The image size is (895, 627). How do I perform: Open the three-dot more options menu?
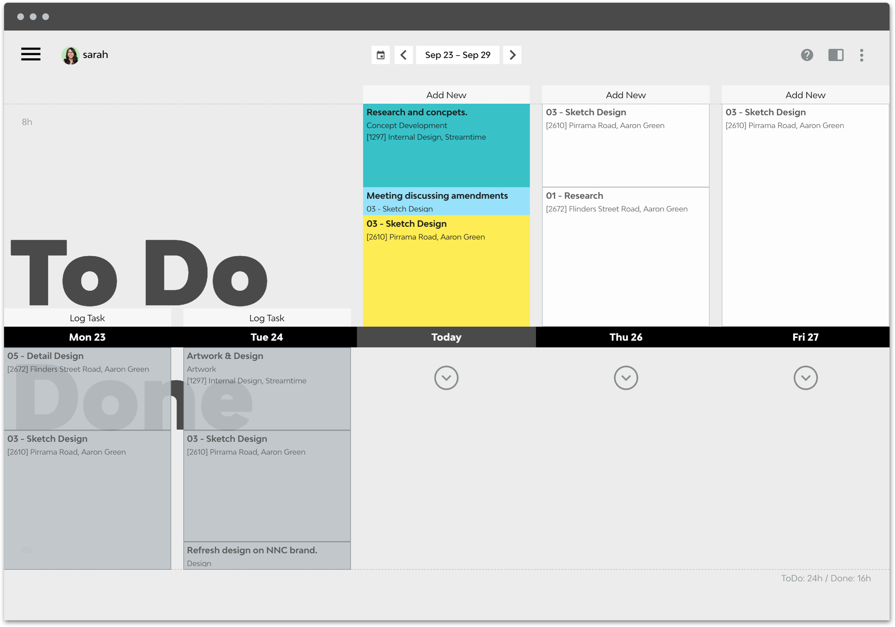pos(861,55)
